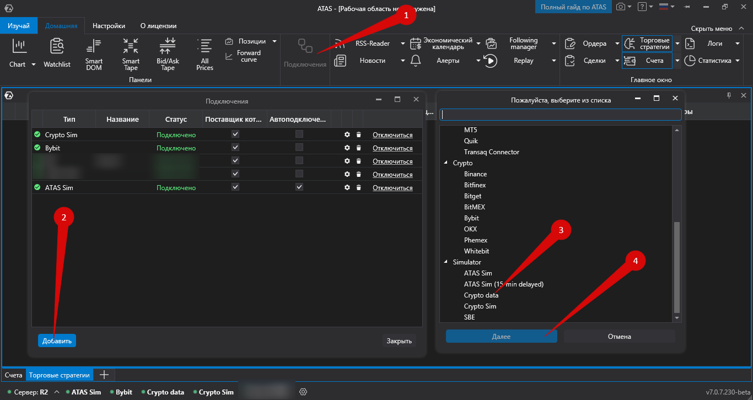Screen dimensions: 753x400
Task: Open settings gear for Crypto Sim connection
Action: click(347, 134)
